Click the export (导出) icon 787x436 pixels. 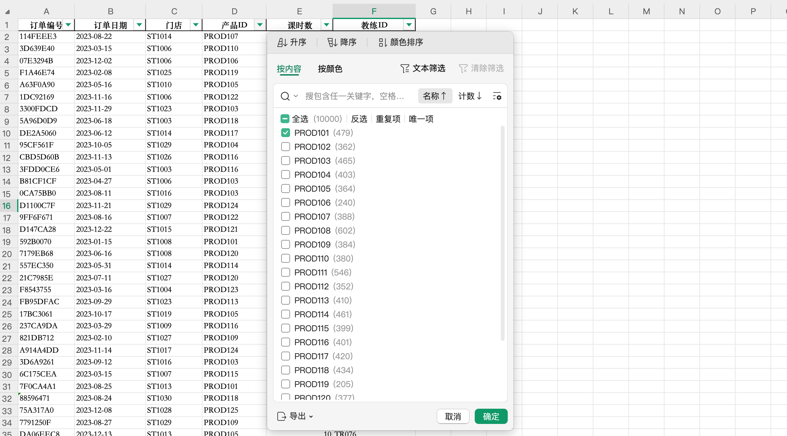281,416
